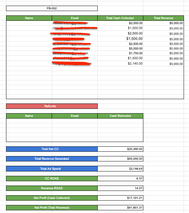
Task: Click the red Refunds header cell
Action: click(x=52, y=106)
